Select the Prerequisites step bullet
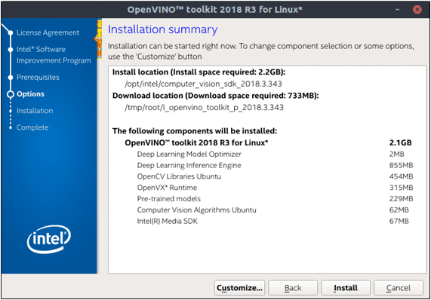Image resolution: width=431 pixels, height=300 pixels. (11, 78)
